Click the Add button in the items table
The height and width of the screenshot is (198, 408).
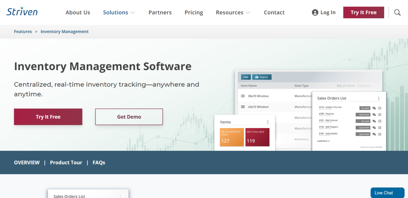245,77
